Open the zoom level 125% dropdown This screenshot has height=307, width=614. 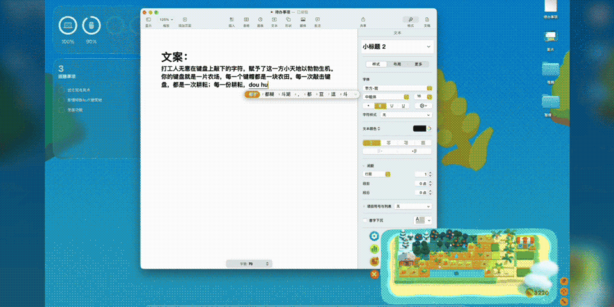tap(166, 20)
